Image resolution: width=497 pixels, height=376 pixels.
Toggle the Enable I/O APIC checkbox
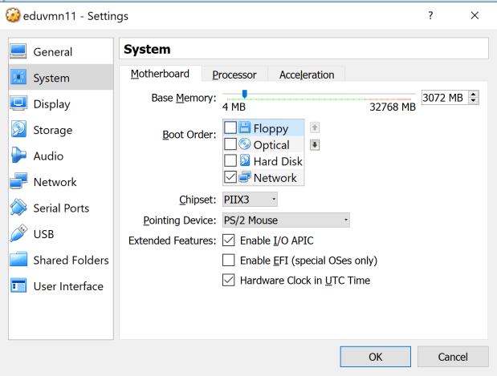(229, 241)
